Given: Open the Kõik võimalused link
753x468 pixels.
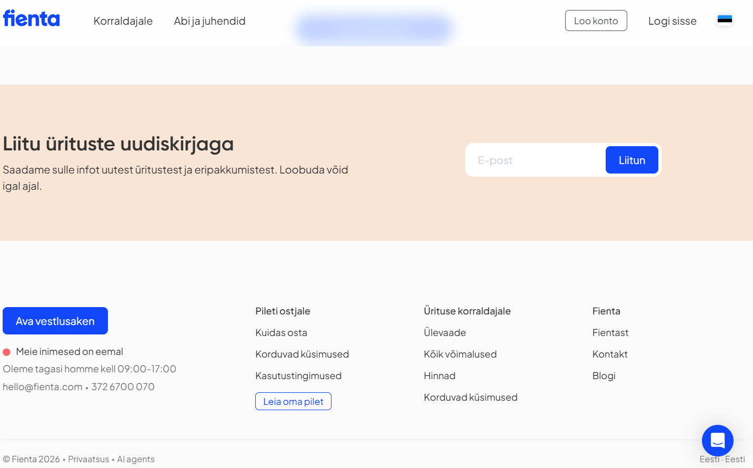Looking at the screenshot, I should [460, 354].
